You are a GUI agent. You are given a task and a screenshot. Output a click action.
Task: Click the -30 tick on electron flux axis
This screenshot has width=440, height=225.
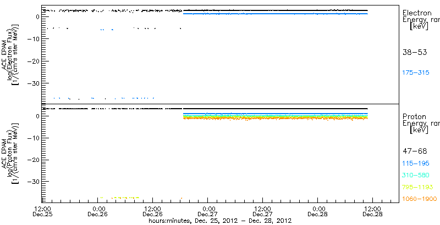click(x=33, y=83)
